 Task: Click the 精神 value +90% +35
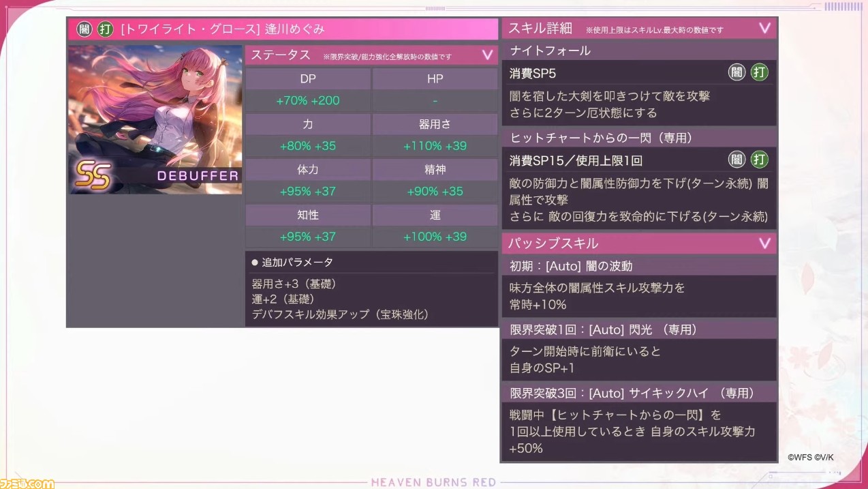pos(435,192)
